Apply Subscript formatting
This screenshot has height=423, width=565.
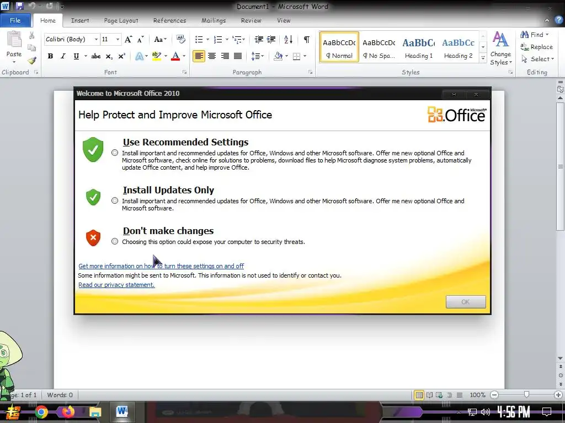109,56
